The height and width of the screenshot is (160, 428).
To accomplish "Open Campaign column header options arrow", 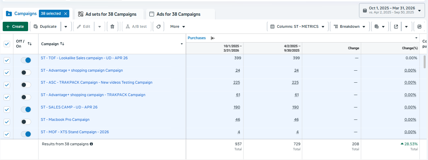I will coord(182,44).
